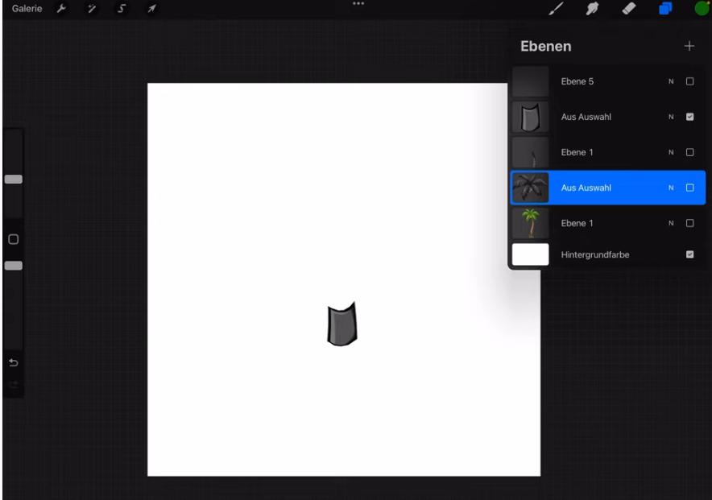Open the green active color circle
The image size is (712, 500).
click(702, 9)
